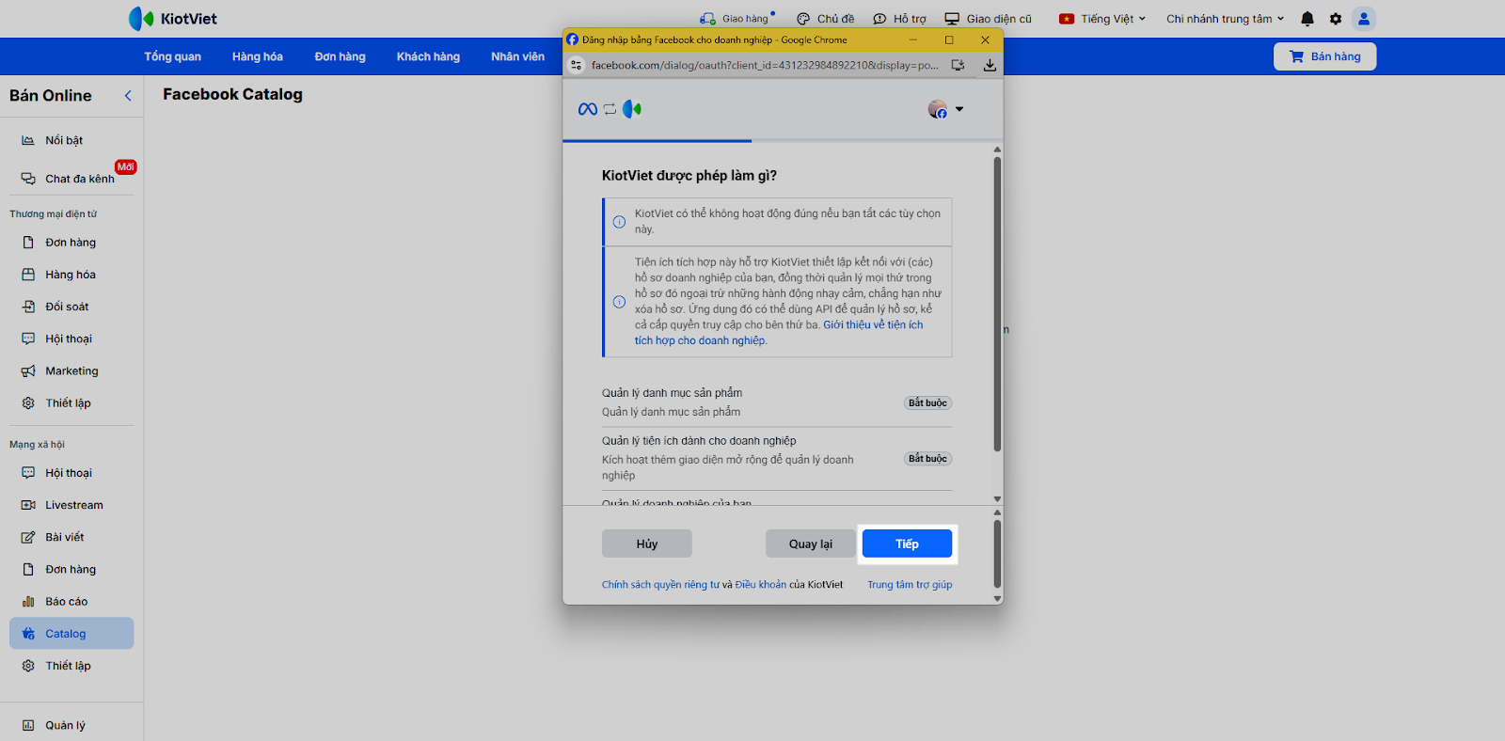Click the Quản lý tiện ích dành cho doanh nghiệp title

click(x=699, y=441)
